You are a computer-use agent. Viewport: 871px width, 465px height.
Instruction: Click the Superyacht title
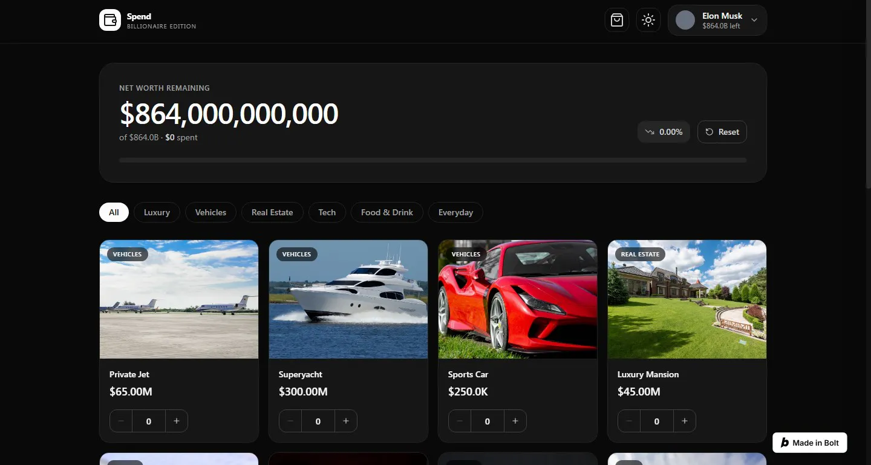301,374
